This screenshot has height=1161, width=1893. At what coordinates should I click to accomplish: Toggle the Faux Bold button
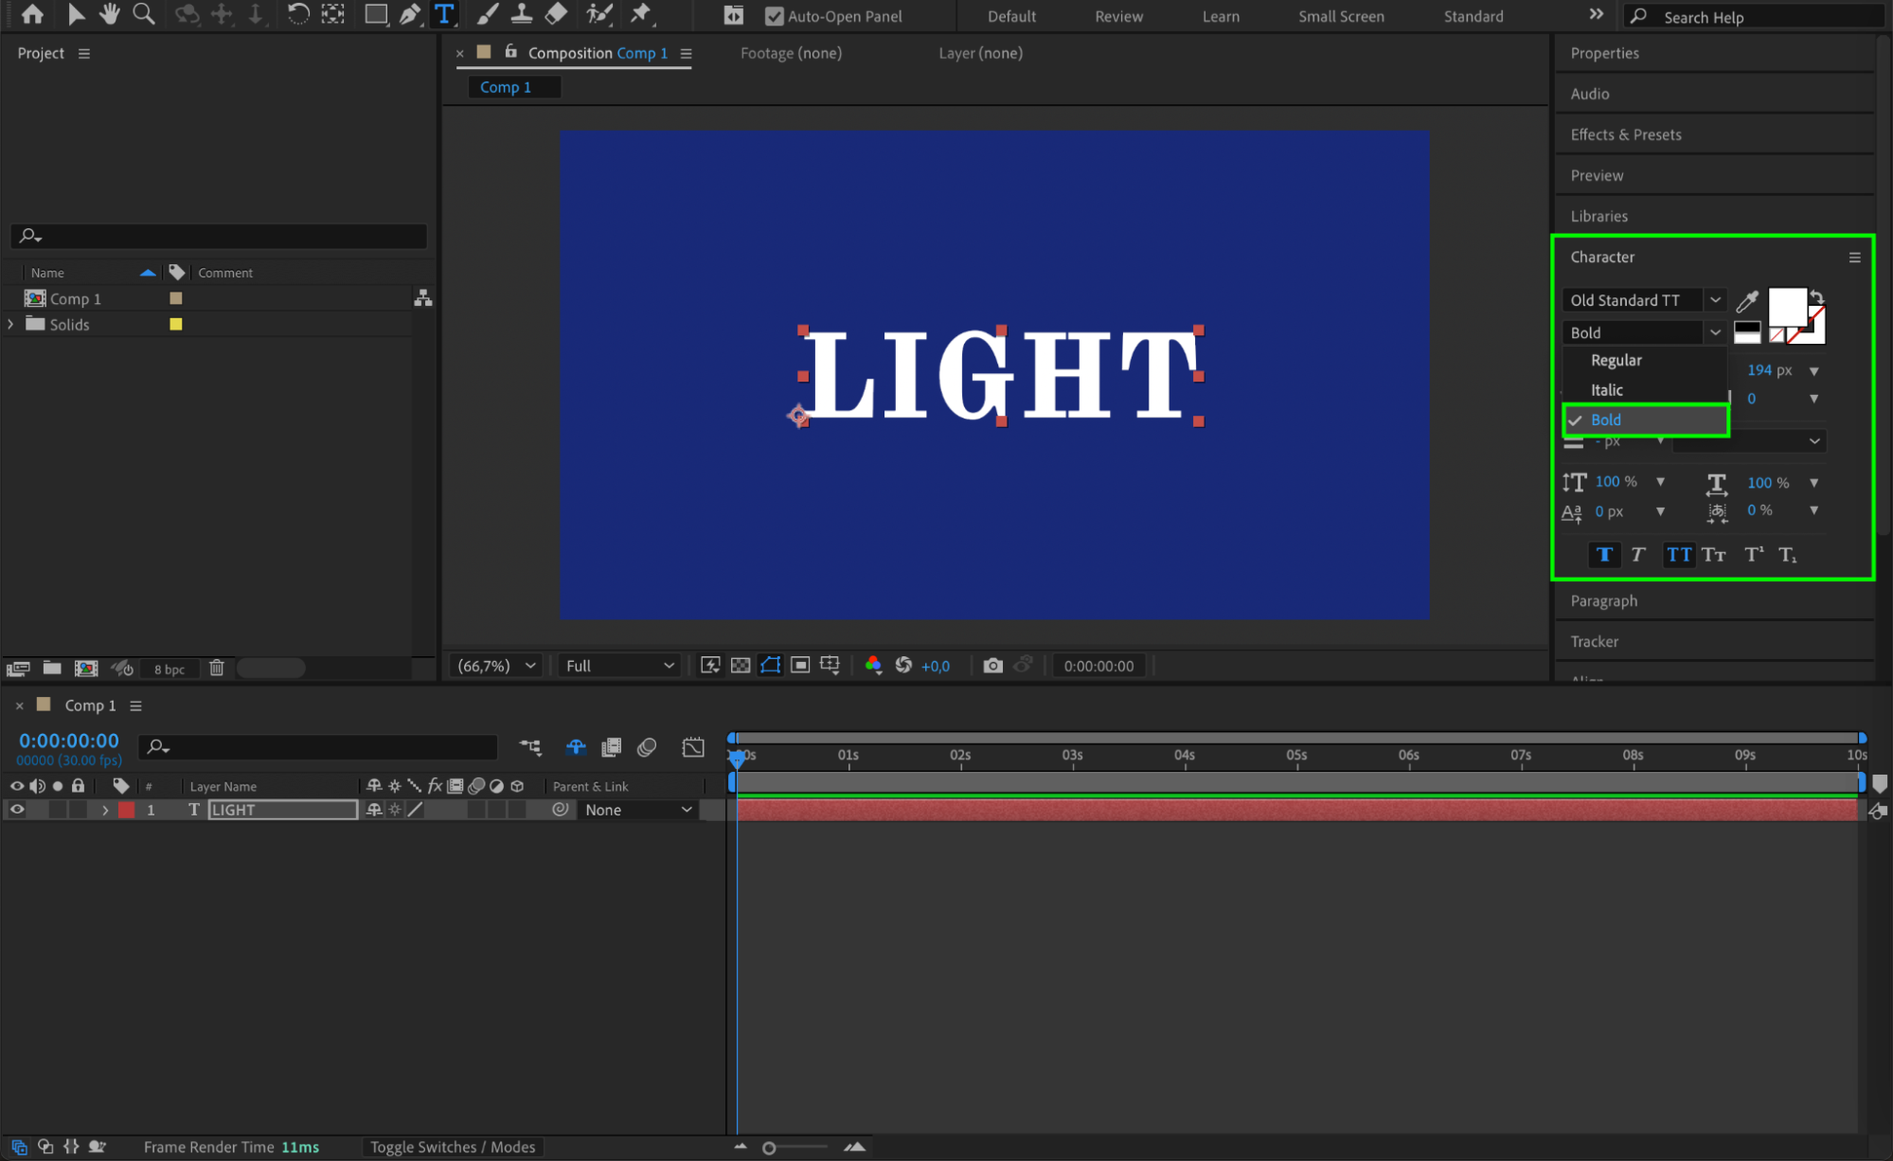click(1603, 555)
